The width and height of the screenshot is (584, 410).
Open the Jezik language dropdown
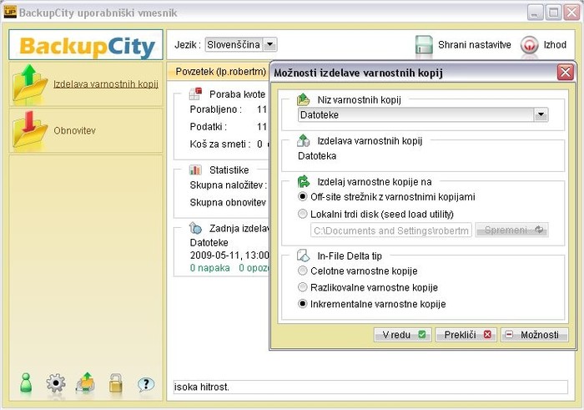(269, 45)
